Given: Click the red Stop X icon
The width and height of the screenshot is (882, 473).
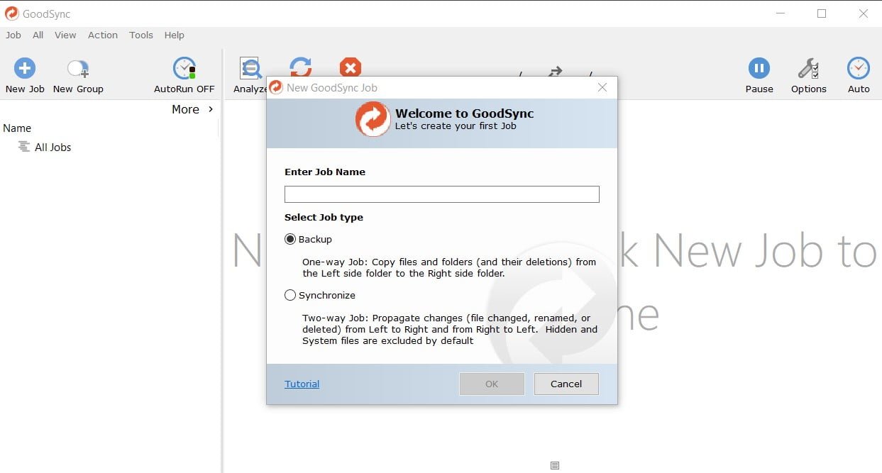Looking at the screenshot, I should point(351,67).
